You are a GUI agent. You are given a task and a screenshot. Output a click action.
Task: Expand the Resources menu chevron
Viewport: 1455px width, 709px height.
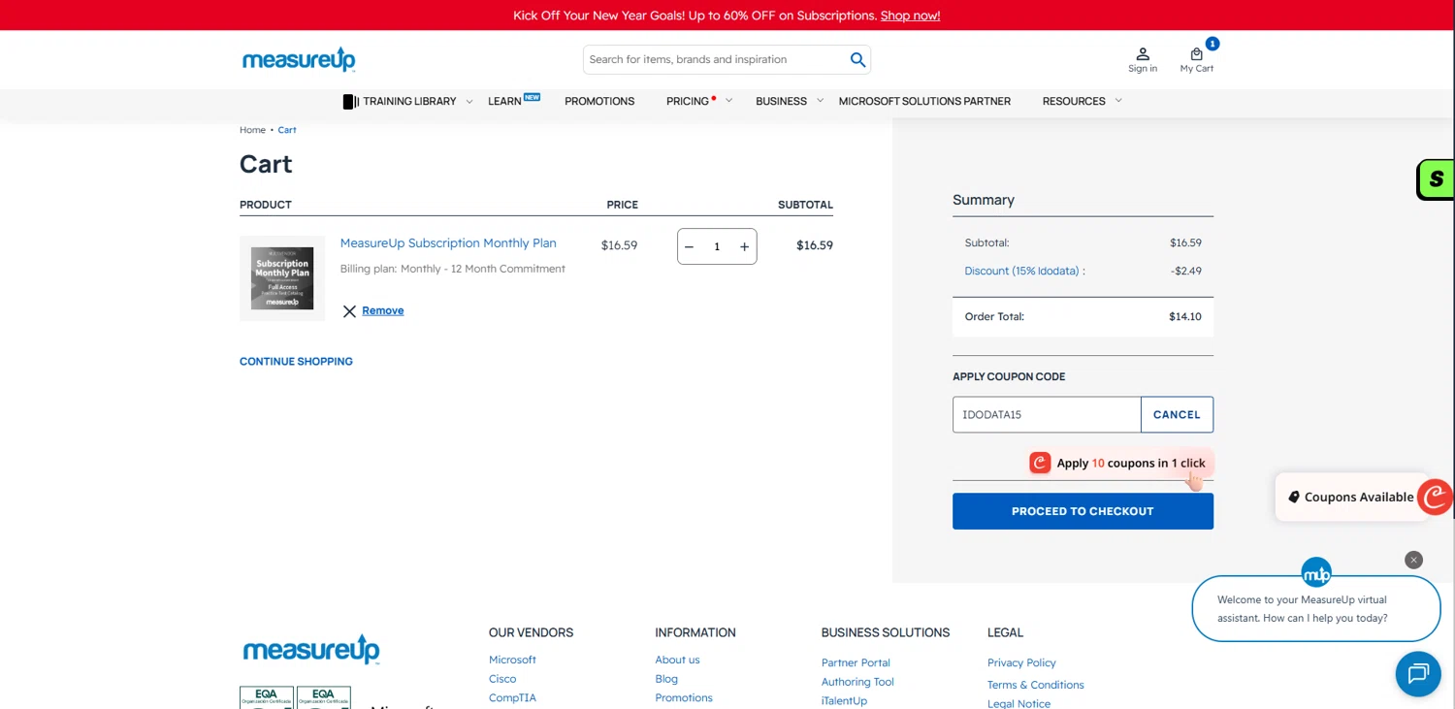coord(1118,101)
